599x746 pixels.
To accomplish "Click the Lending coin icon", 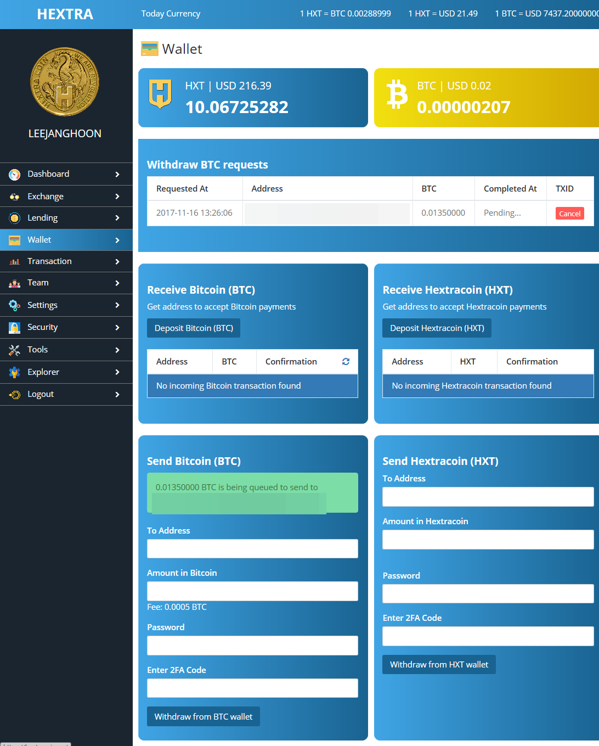I will coord(15,218).
